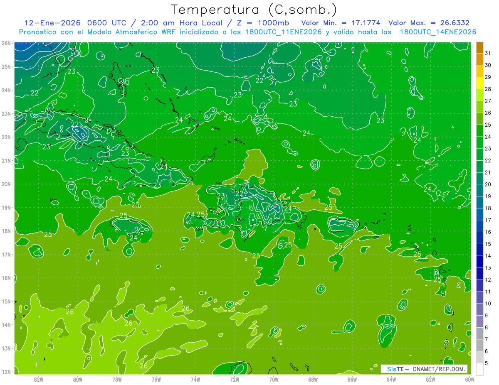Click the 60W longitude axis label
The width and height of the screenshot is (499, 385).
pyautogui.click(x=469, y=380)
